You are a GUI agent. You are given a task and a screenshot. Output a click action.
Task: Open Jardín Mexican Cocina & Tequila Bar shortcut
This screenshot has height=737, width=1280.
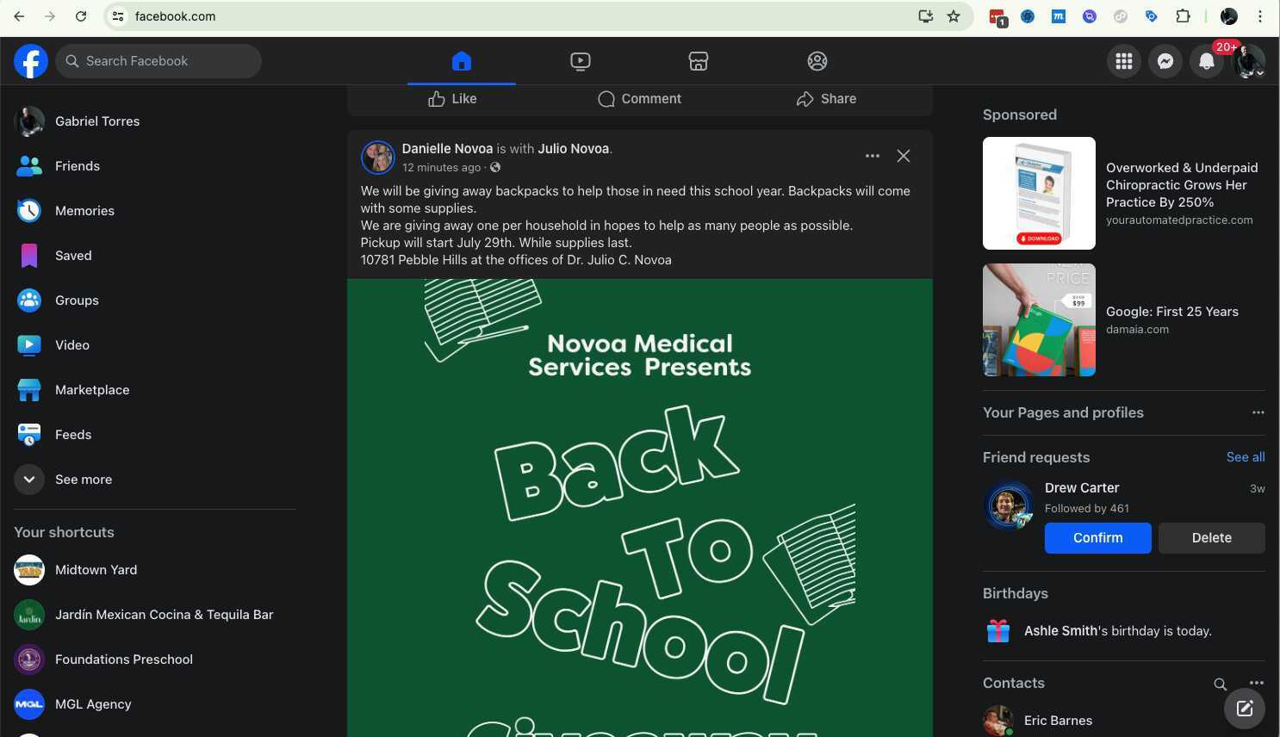click(155, 615)
